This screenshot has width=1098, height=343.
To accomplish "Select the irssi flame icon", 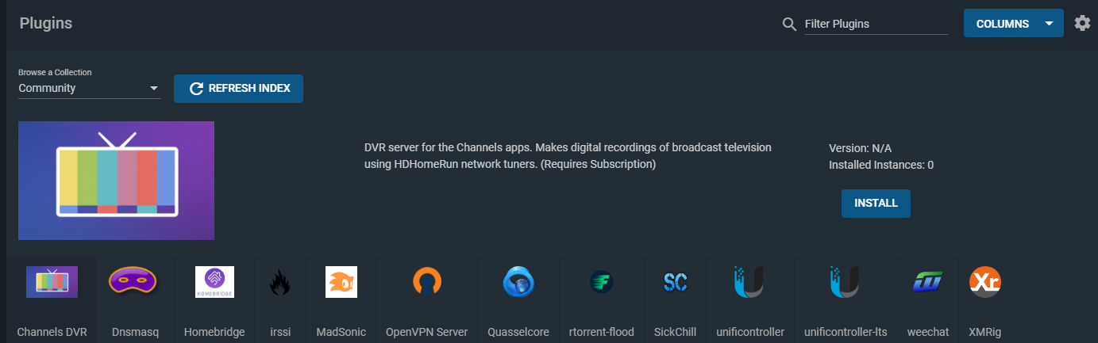I will coord(279,282).
